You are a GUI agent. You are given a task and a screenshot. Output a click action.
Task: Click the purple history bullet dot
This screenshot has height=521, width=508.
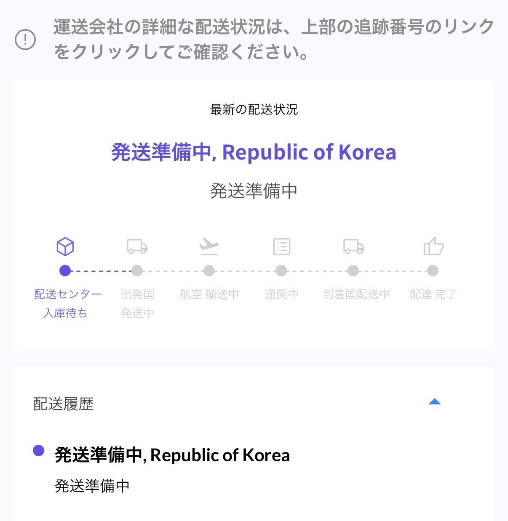tap(39, 450)
